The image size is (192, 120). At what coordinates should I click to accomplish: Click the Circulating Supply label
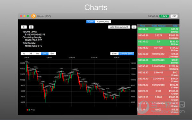pyautogui.click(x=32, y=37)
